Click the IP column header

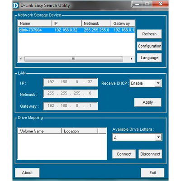coord(67,24)
